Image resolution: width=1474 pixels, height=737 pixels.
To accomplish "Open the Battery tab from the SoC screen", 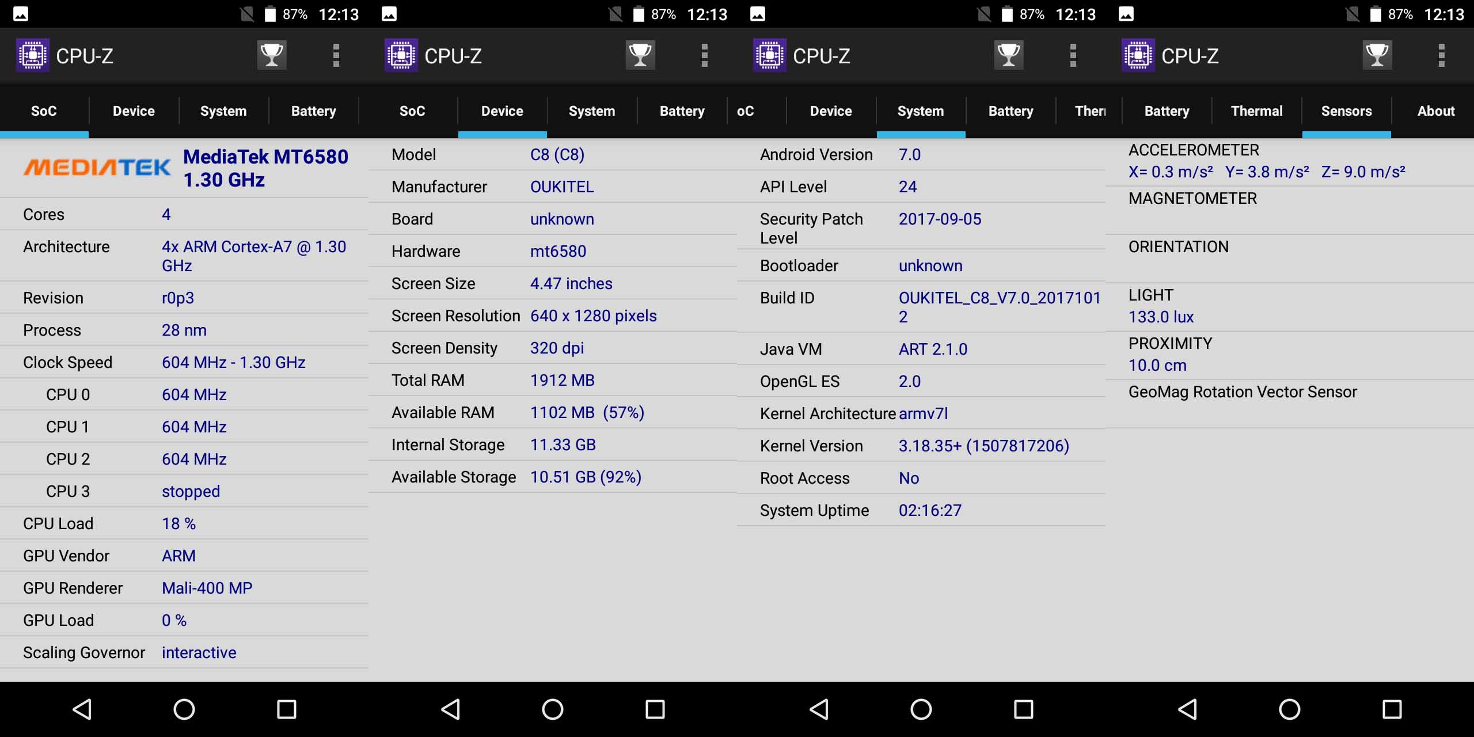I will click(314, 111).
